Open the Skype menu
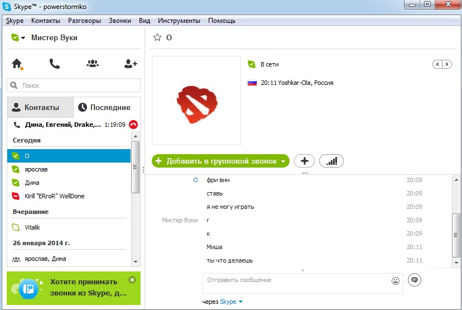Viewport: 462px width, 310px height. pyautogui.click(x=15, y=21)
